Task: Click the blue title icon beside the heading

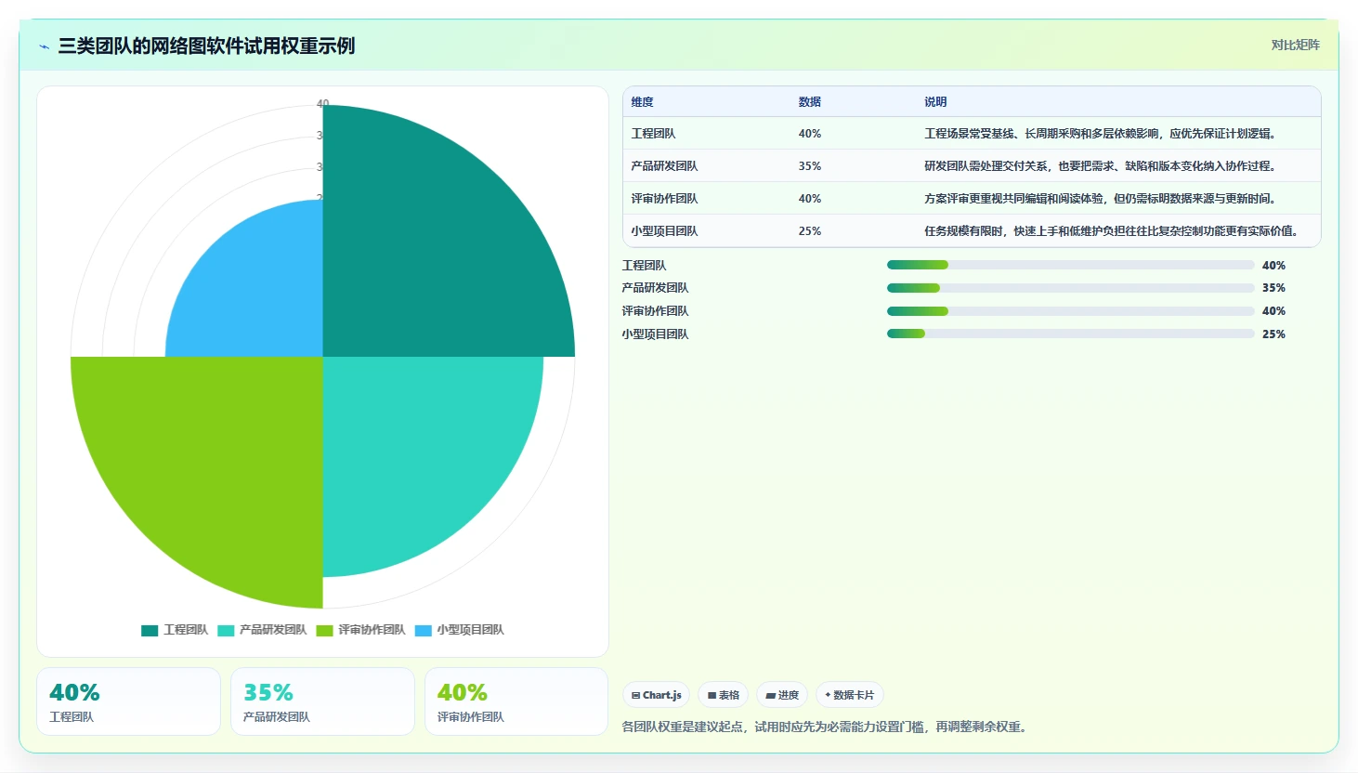Action: click(44, 46)
